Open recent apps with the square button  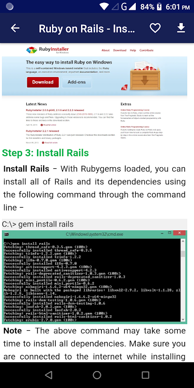(145, 375)
